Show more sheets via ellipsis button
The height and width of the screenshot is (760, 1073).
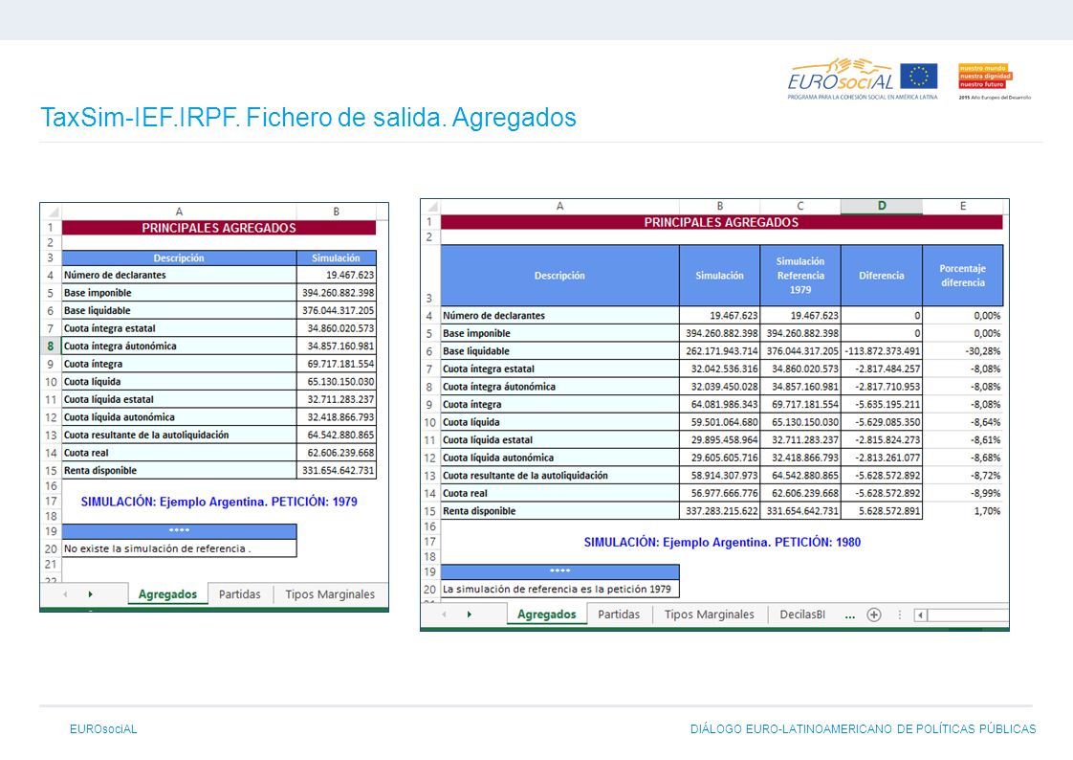point(850,615)
